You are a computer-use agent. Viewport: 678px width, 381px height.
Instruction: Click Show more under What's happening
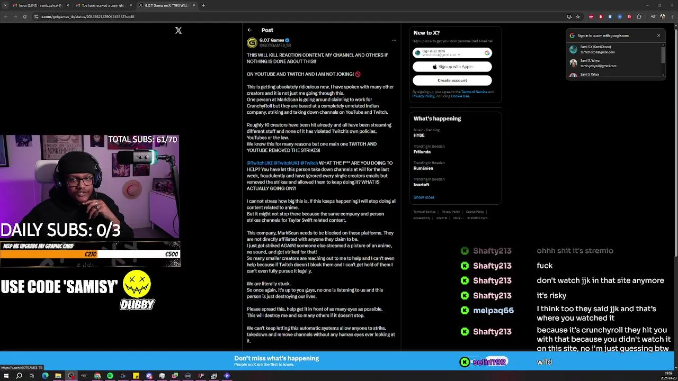point(424,197)
